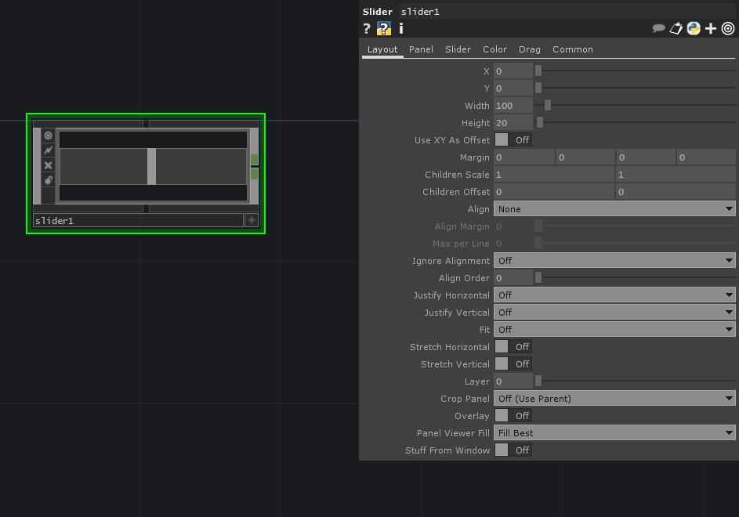This screenshot has width=739, height=517.
Task: Expand the Justify Horizontal dropdown
Action: tap(614, 295)
